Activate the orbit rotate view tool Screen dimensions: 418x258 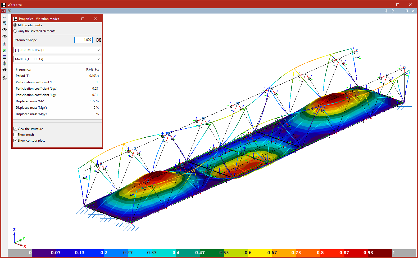tap(4, 29)
